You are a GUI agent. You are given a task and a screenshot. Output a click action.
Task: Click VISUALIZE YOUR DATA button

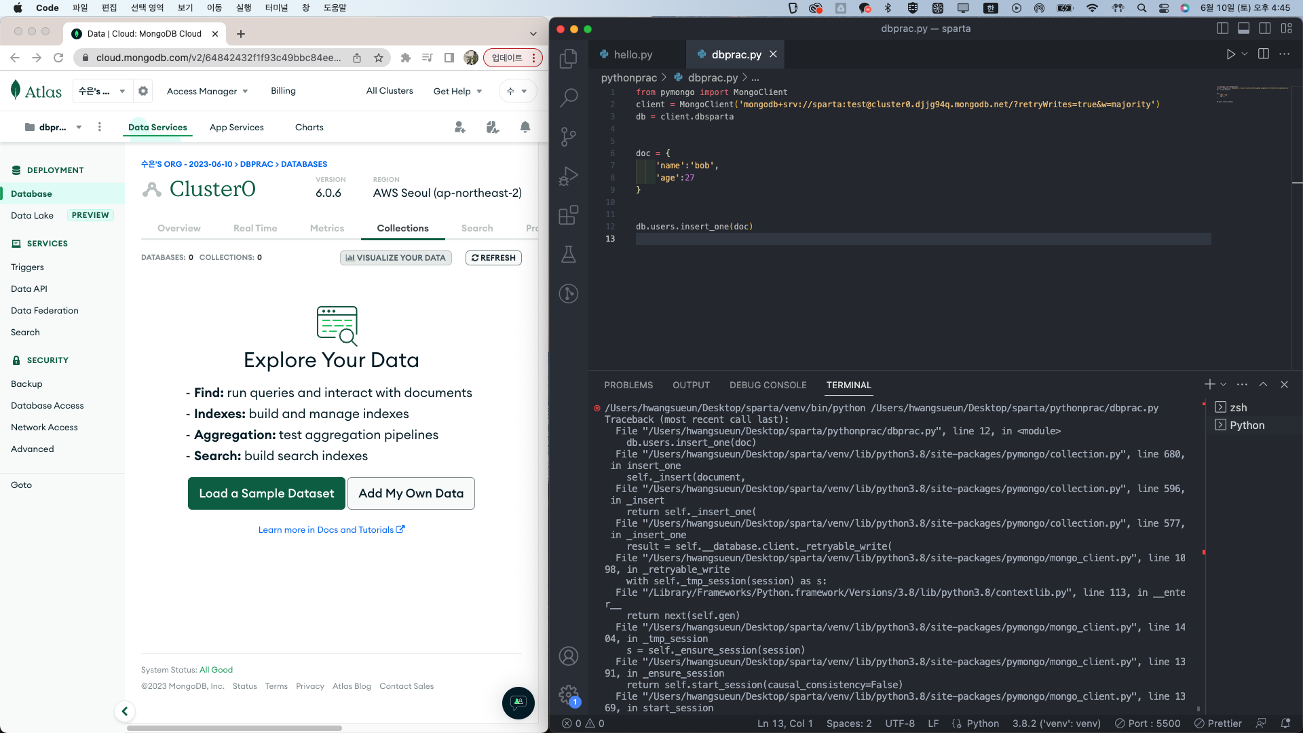[x=396, y=258]
